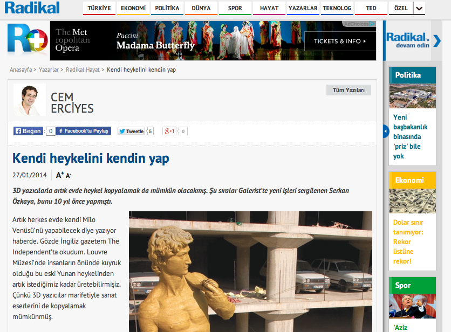Open the 'Aziz sports headline
The width and height of the screenshot is (451, 332).
coord(400,327)
